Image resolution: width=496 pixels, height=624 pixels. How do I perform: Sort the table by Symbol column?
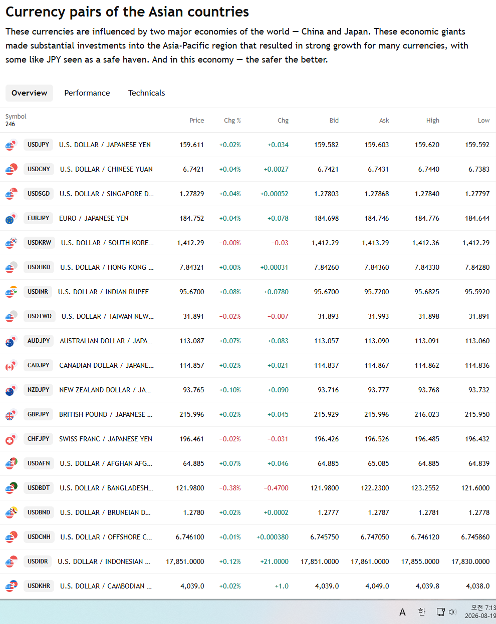point(16,117)
